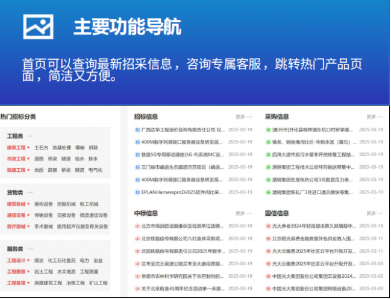Open EPLANHarnessproD2025 tender entry
Screen dimensions: 391x299
182,192
